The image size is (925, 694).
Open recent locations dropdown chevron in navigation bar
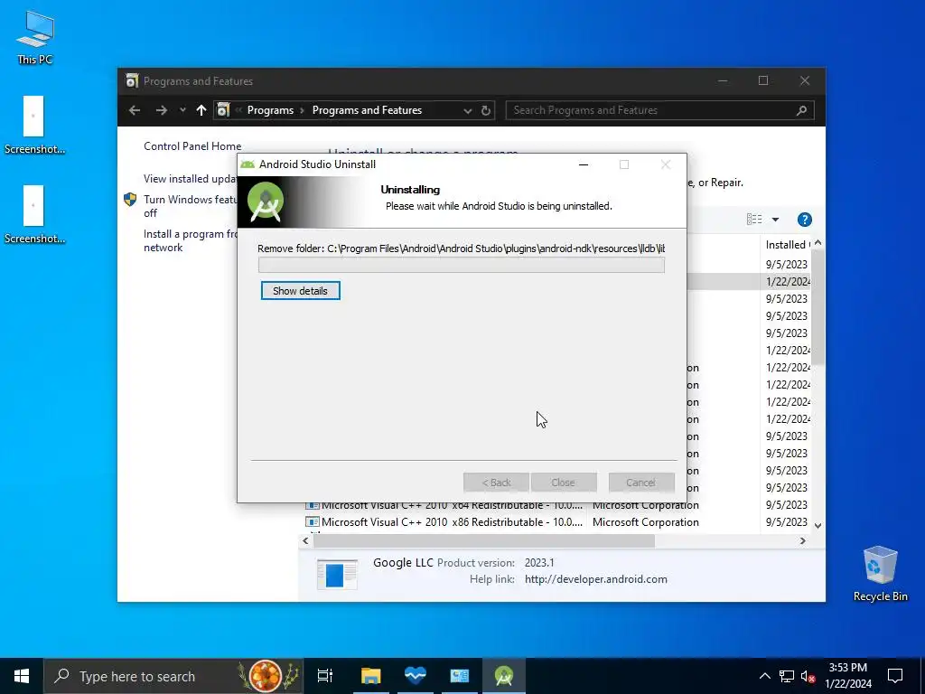point(182,110)
